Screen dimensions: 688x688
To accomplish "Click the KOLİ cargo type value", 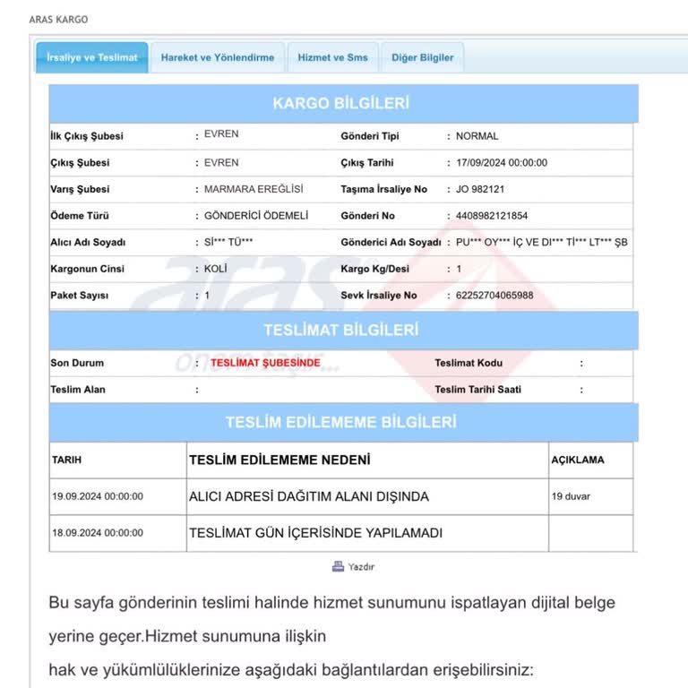I will point(215,269).
